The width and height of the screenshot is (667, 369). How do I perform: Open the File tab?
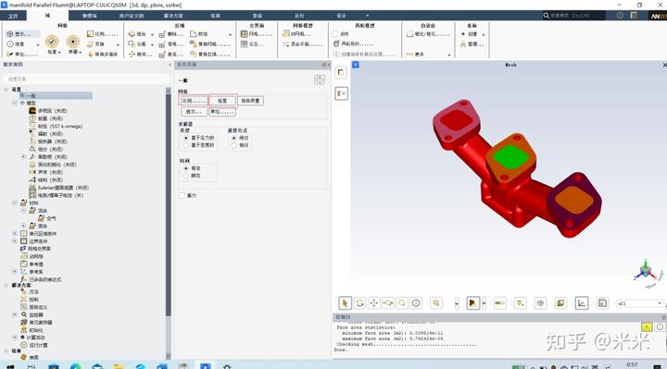pos(13,16)
